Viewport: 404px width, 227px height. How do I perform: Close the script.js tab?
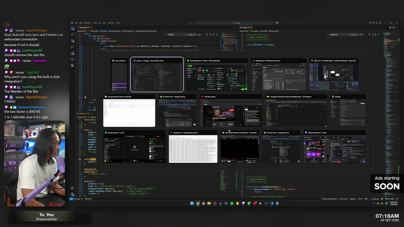click(251, 27)
